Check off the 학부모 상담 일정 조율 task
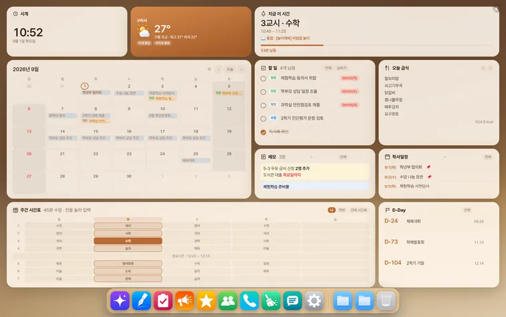Image resolution: width=506 pixels, height=317 pixels. tap(264, 92)
